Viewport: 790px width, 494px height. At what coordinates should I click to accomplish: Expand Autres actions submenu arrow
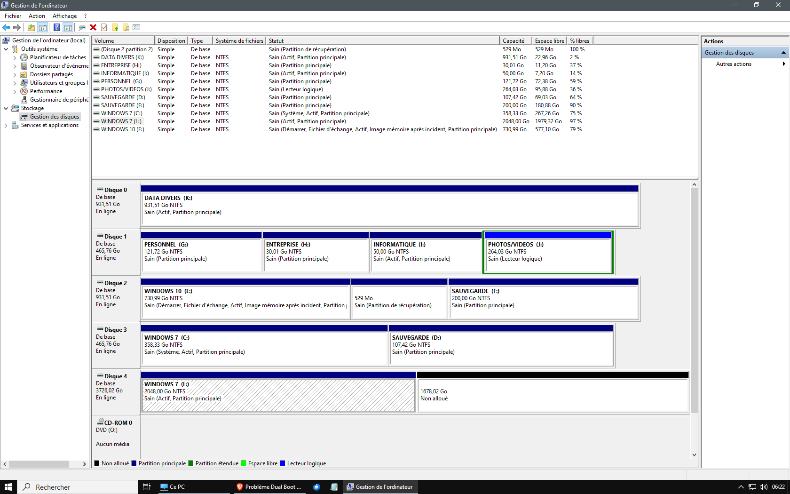click(783, 64)
